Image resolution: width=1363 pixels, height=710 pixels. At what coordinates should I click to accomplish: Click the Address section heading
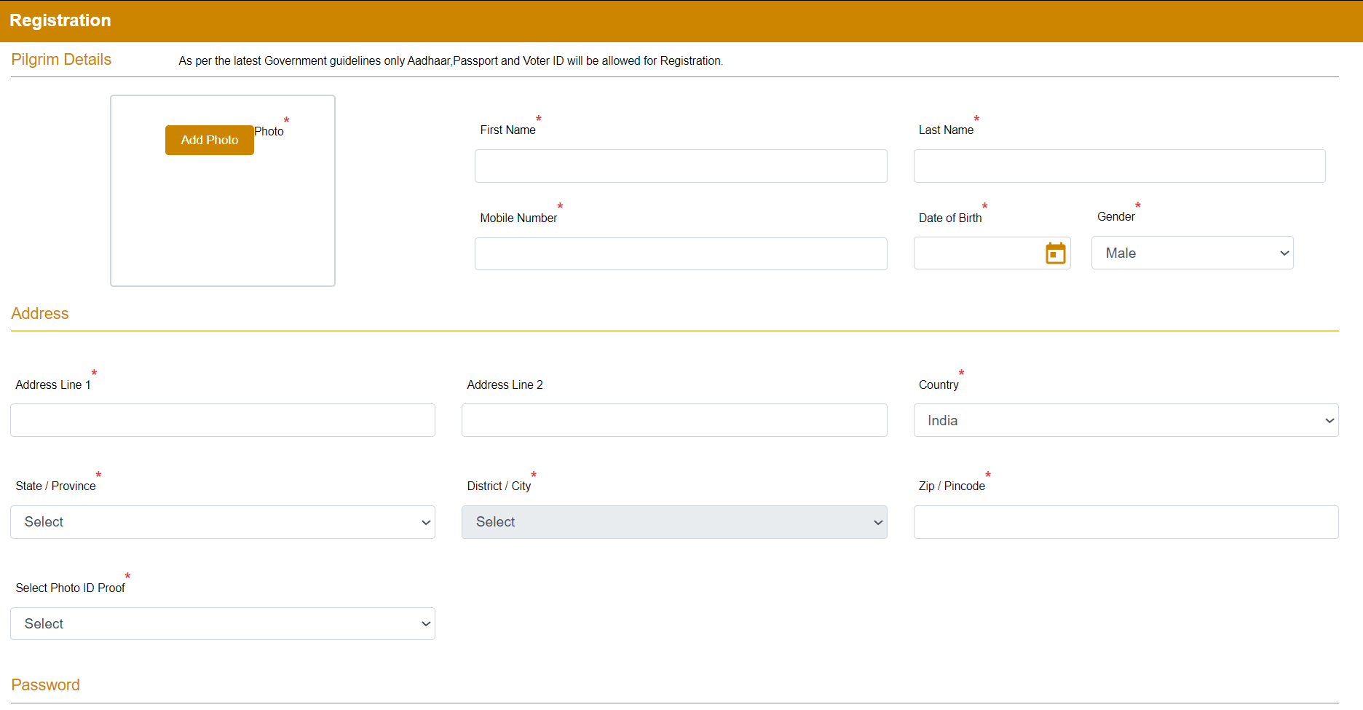coord(39,313)
